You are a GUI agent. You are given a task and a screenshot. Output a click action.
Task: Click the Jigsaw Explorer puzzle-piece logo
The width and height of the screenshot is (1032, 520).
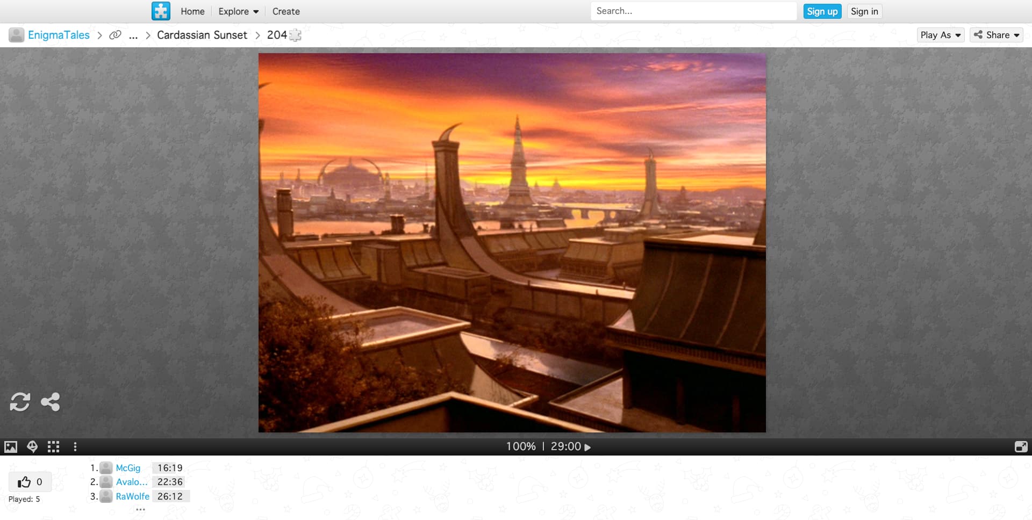pyautogui.click(x=161, y=11)
